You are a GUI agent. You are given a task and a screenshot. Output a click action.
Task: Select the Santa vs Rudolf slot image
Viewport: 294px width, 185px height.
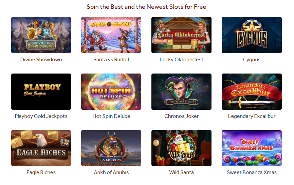(x=111, y=35)
